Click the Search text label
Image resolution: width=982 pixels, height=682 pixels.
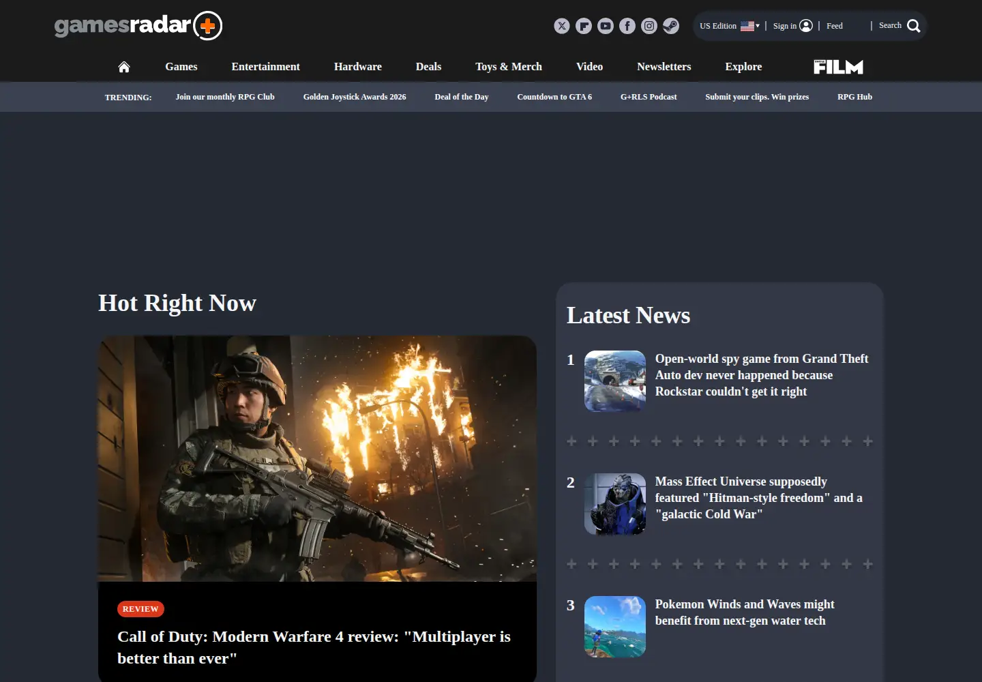tap(890, 25)
